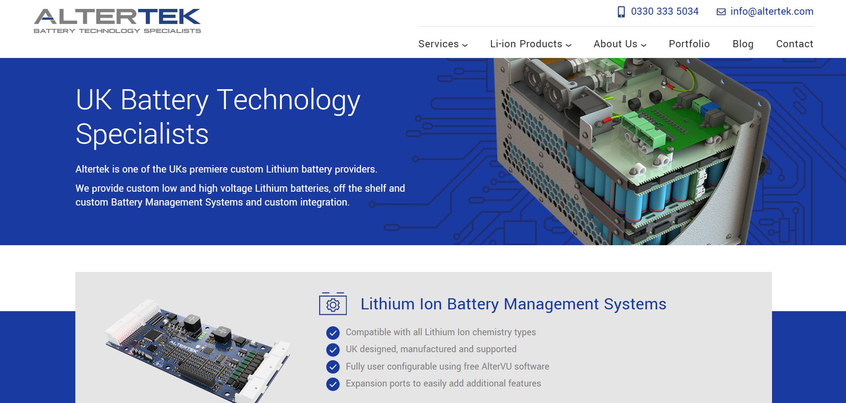846x403 pixels.
Task: Click the battery gear icon
Action: 333,304
